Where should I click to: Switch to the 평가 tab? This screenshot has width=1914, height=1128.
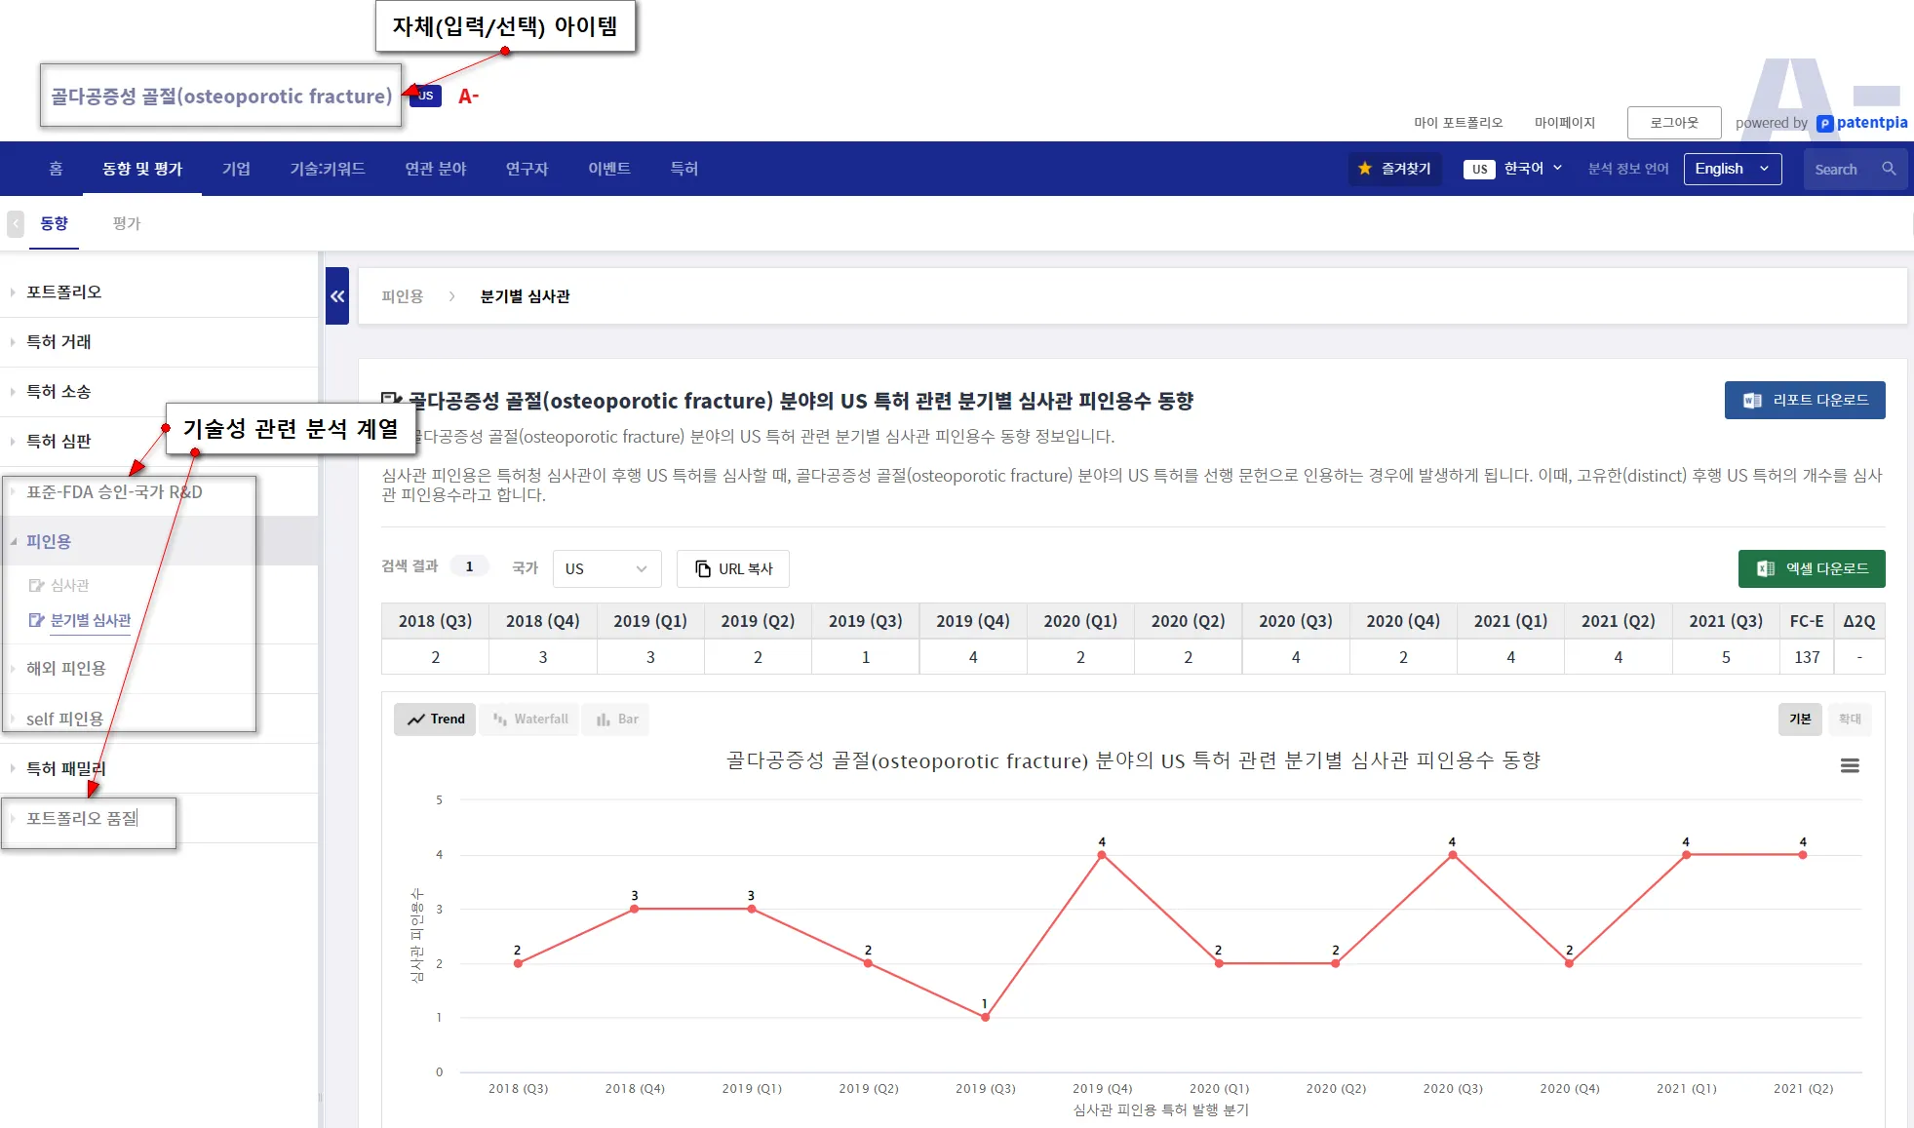click(x=127, y=223)
